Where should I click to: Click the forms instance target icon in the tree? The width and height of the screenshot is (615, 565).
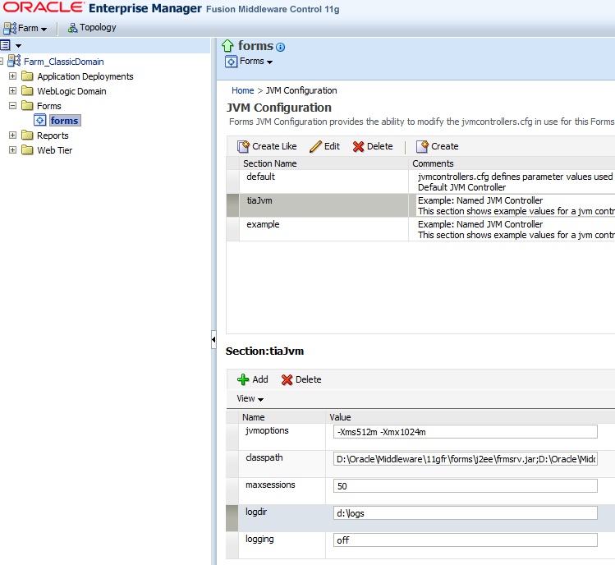coord(40,120)
